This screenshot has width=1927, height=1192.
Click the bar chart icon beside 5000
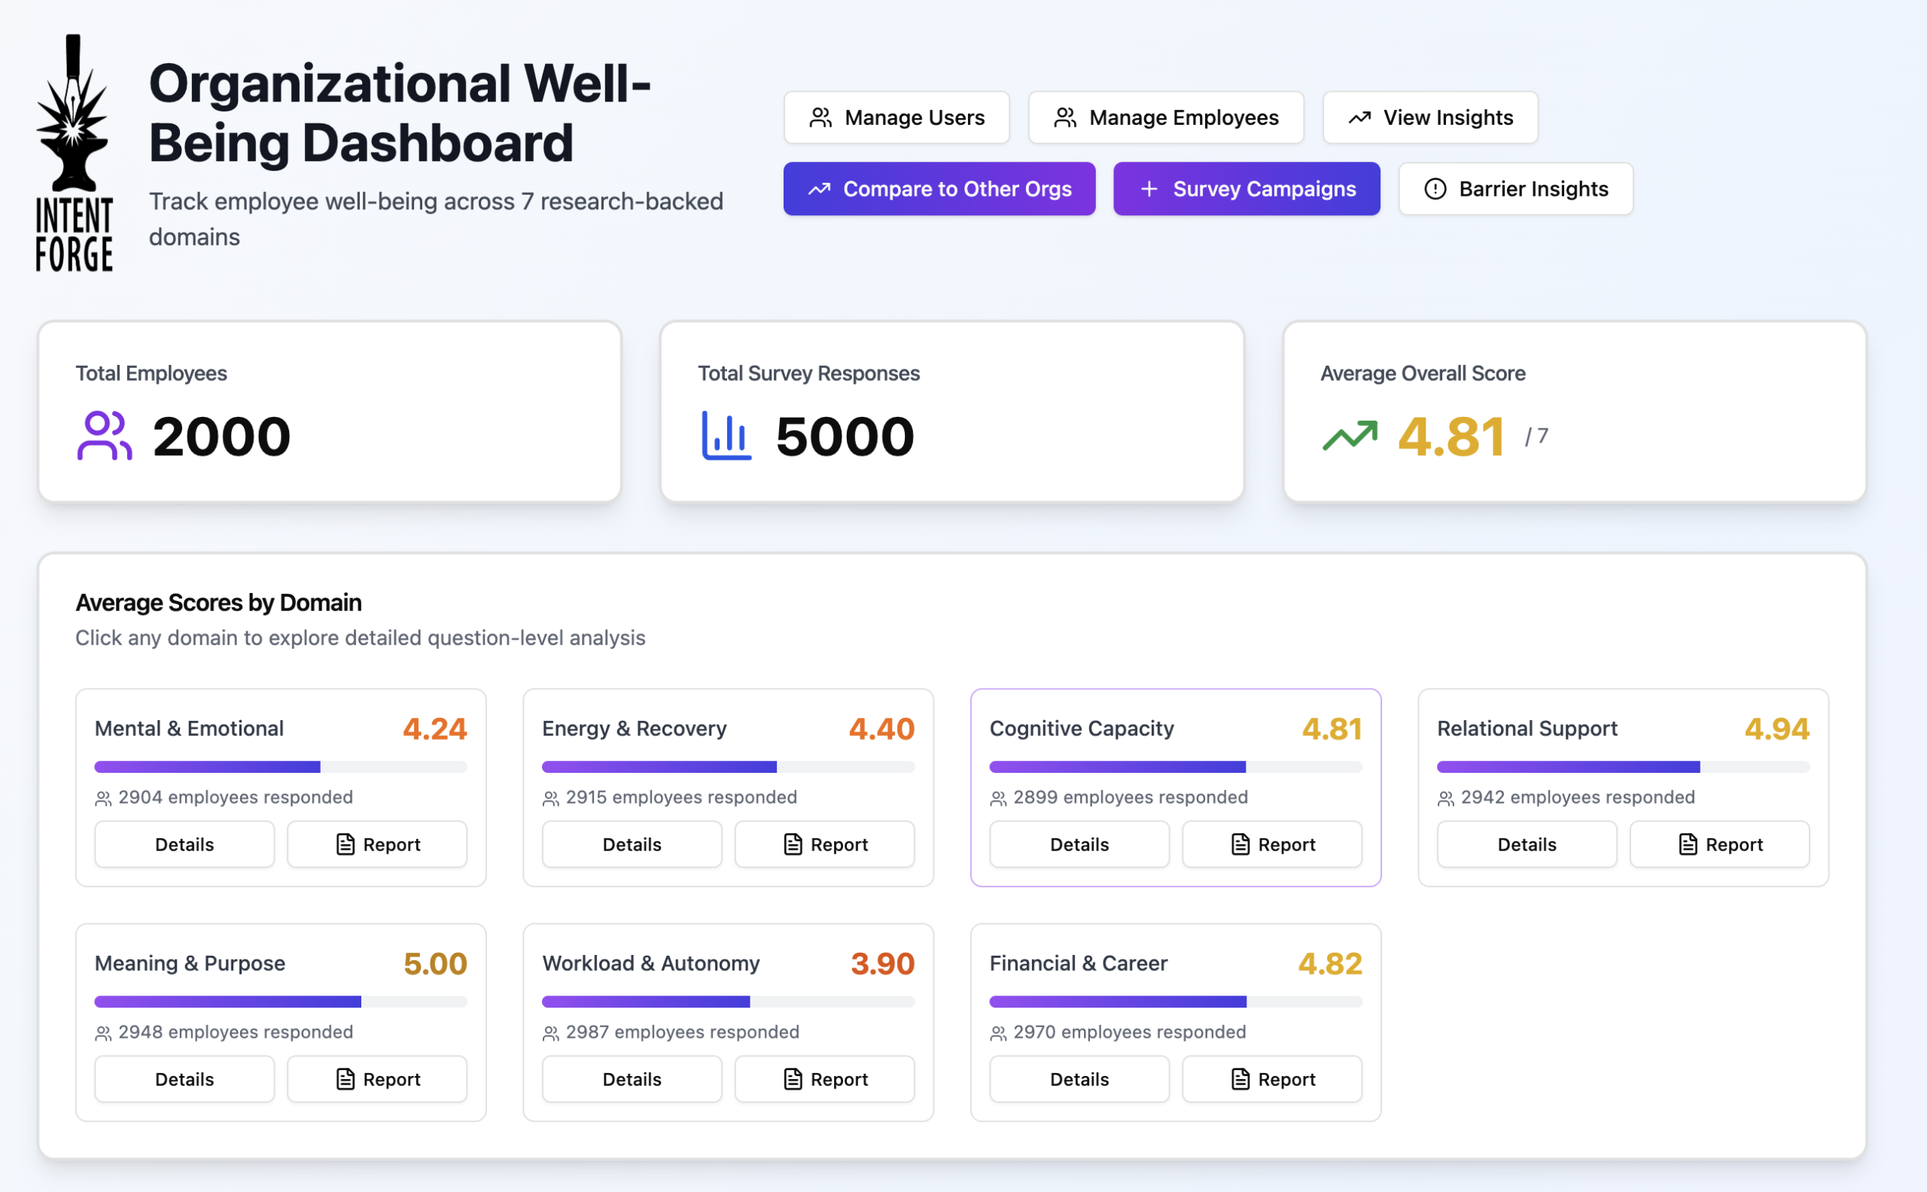pos(726,436)
